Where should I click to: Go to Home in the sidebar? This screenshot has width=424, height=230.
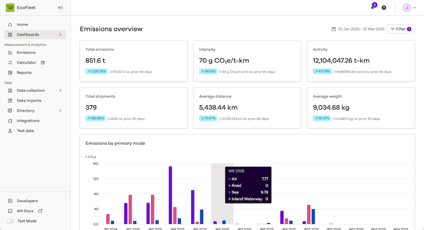[22, 25]
